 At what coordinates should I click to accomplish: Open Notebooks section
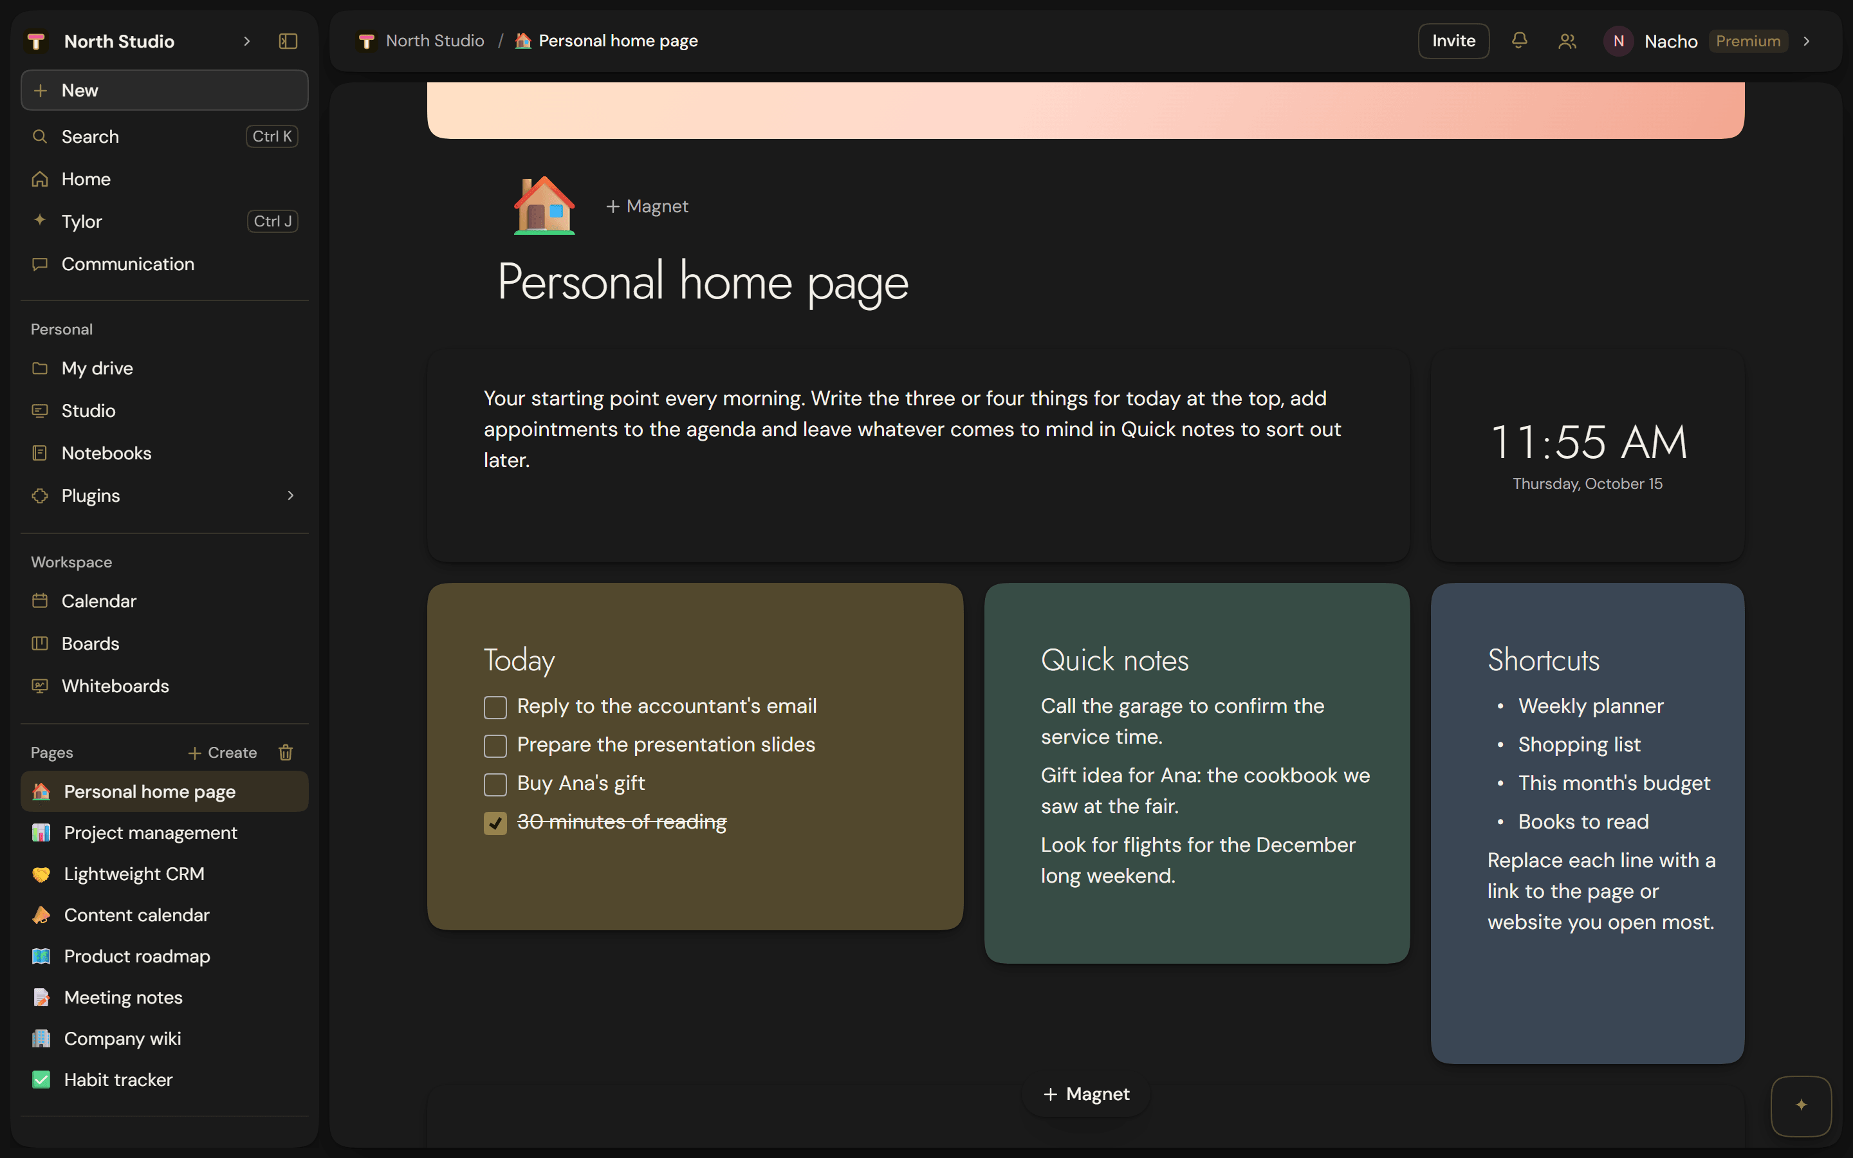pos(165,454)
